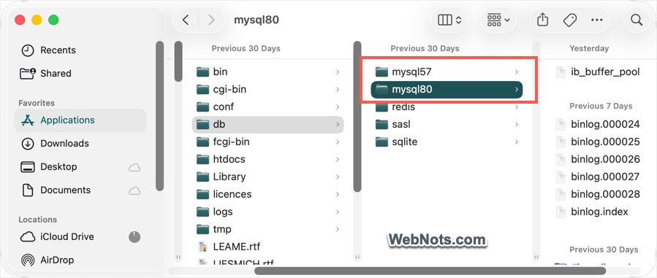Go forward with the right chevron button
The width and height of the screenshot is (657, 278).
pyautogui.click(x=210, y=20)
